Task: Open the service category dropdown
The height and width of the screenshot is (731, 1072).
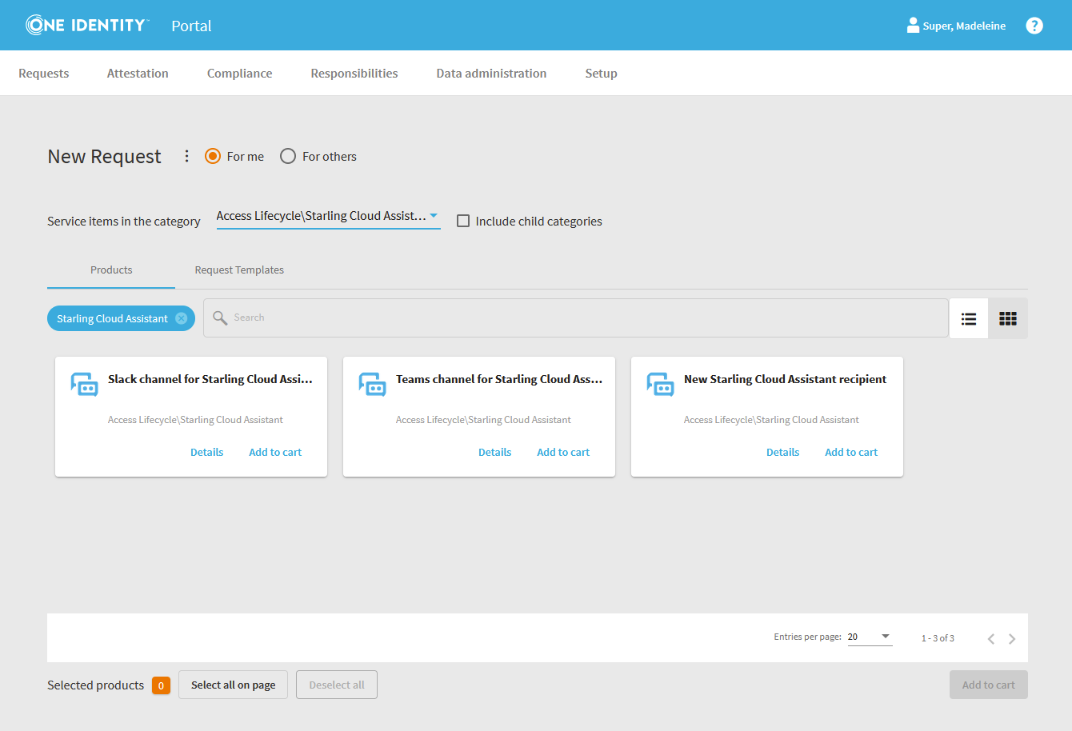Action: (328, 216)
